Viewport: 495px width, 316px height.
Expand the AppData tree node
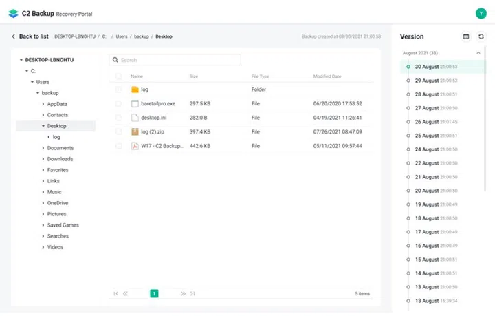coord(43,104)
